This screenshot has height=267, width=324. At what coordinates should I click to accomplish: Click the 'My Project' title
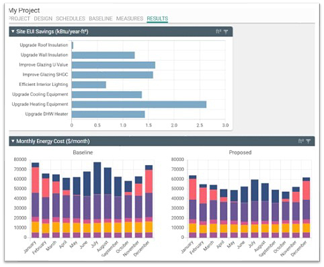[24, 11]
